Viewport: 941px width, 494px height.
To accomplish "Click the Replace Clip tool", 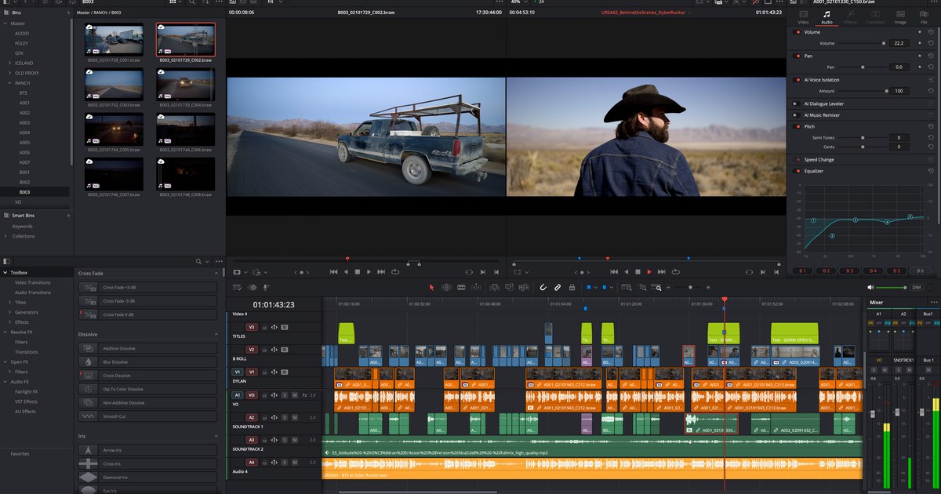I will [x=524, y=288].
